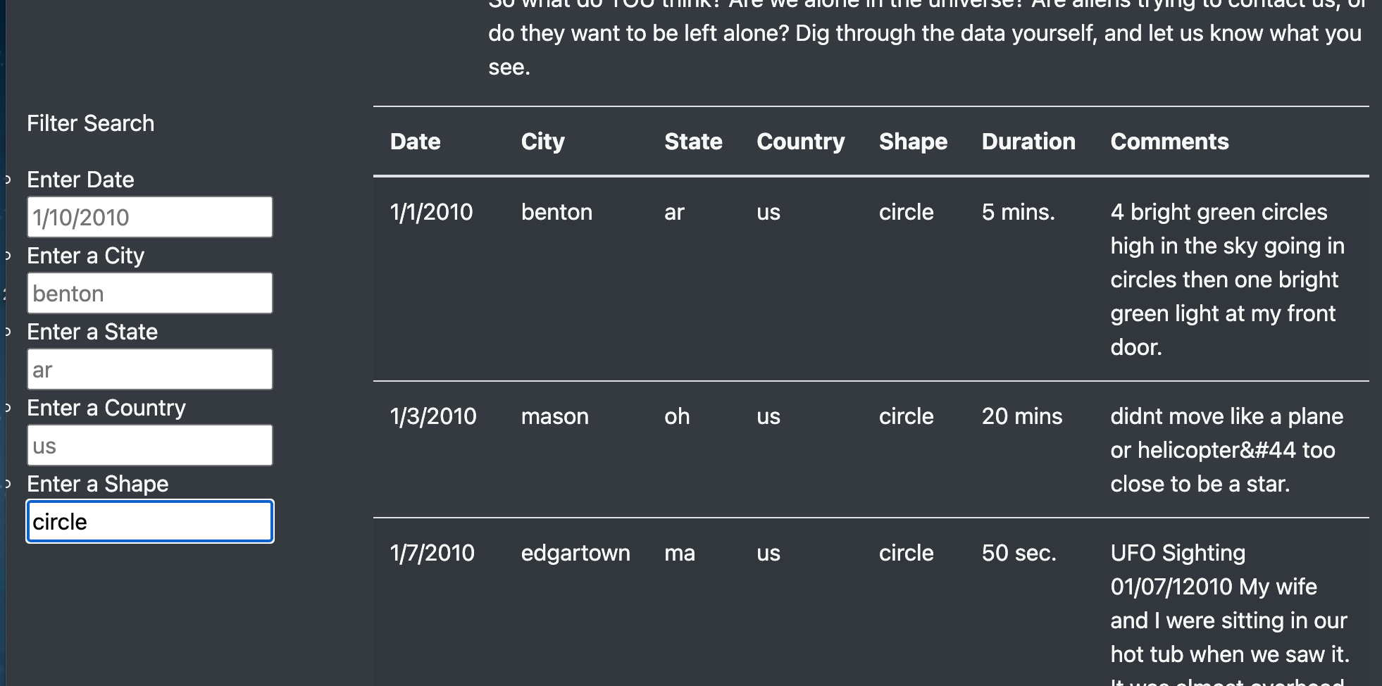
Task: Expand the chevron beside Enter a City
Action: coord(7,254)
